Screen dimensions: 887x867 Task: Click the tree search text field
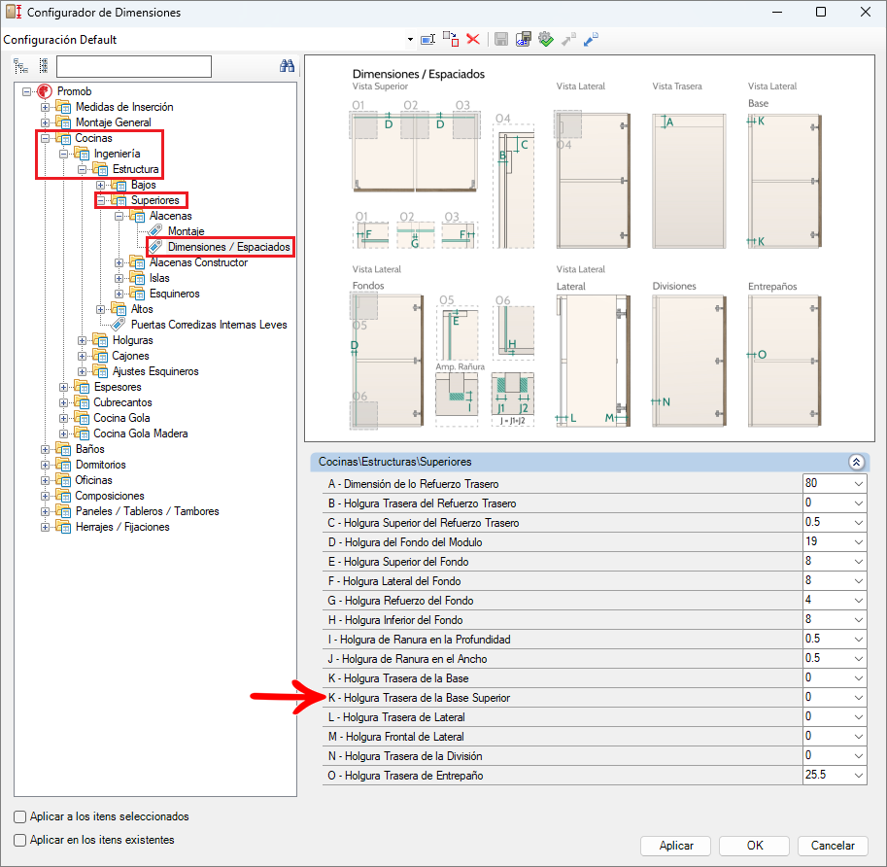pos(134,66)
